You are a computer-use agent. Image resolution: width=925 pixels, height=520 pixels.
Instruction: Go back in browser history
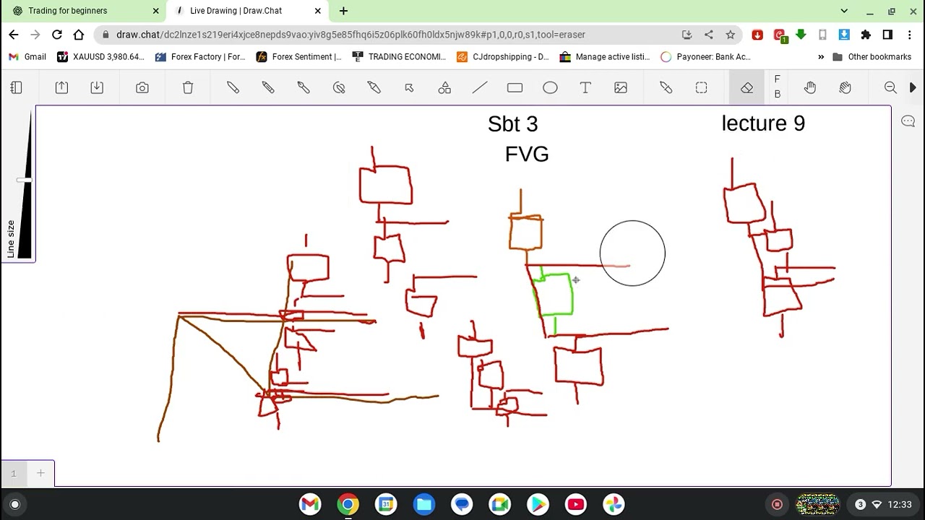pos(14,35)
